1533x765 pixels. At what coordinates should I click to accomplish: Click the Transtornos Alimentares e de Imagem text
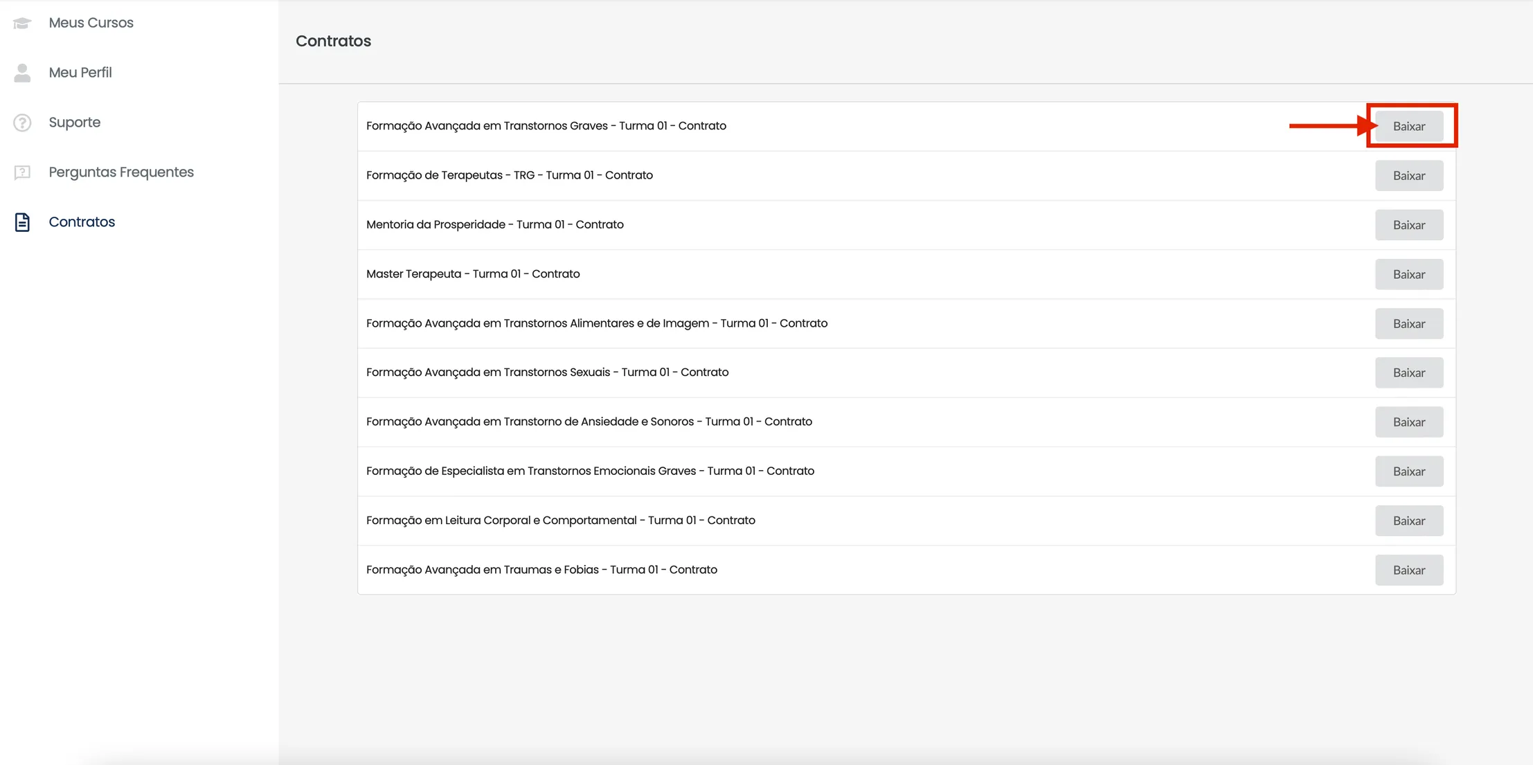click(x=597, y=323)
